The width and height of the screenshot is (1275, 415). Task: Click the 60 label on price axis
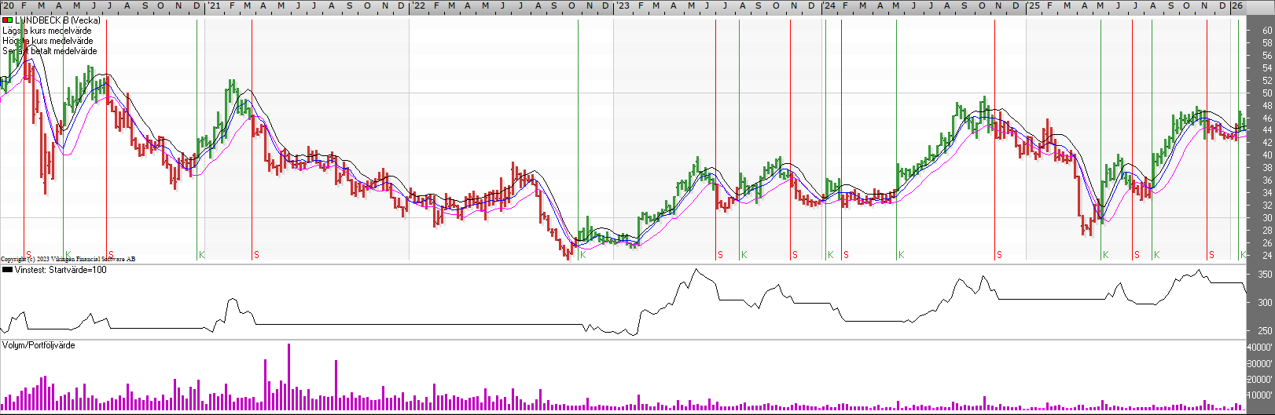tap(1267, 31)
